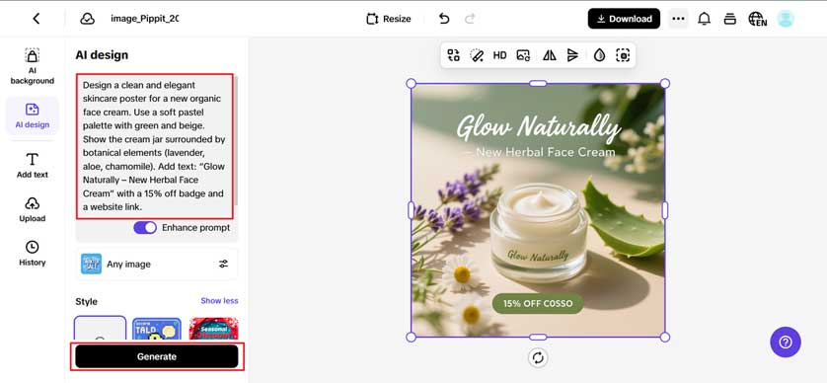Viewport: 827px width, 383px height.
Task: Select the skincare poster image on canvas
Action: (x=538, y=210)
